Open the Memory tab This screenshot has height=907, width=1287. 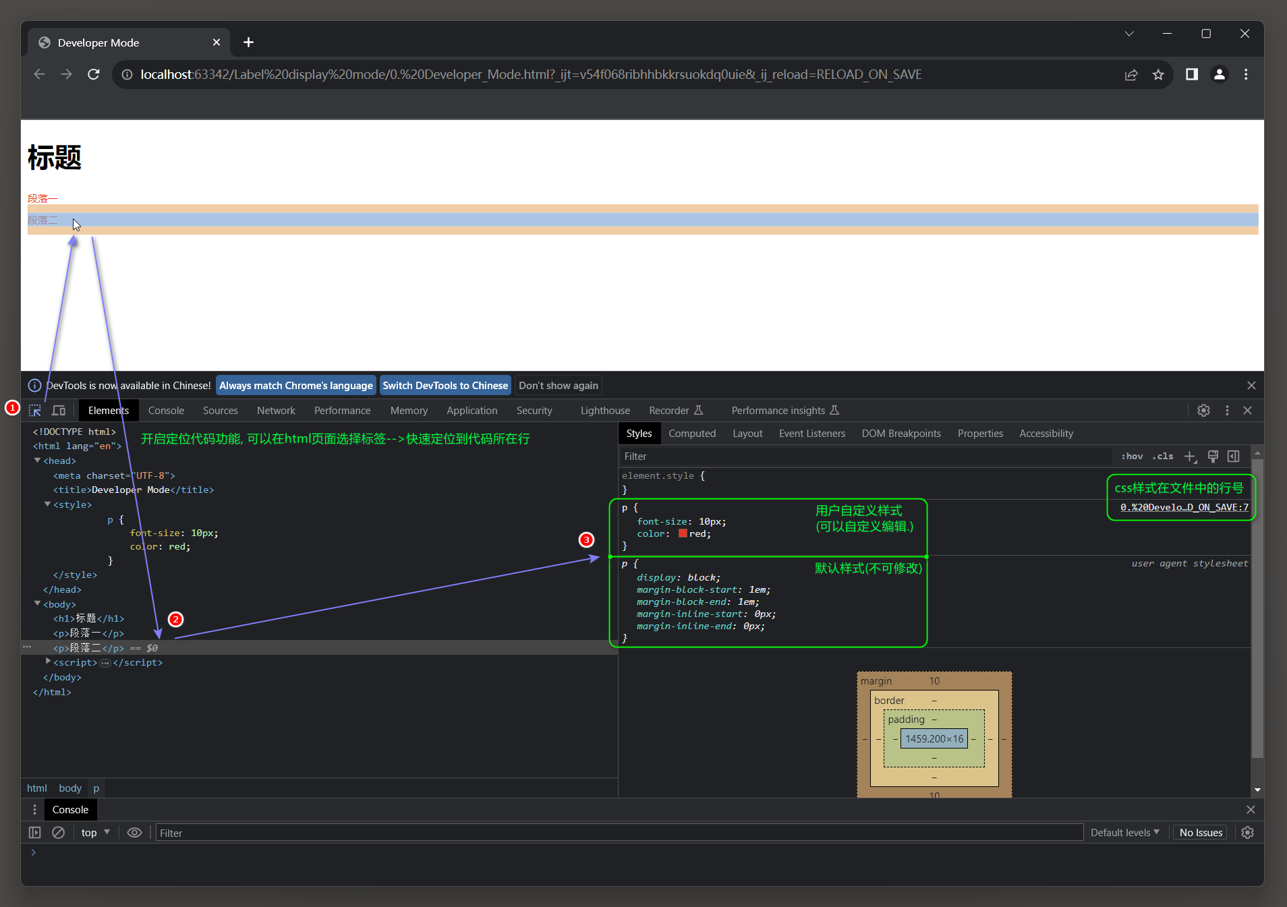pos(409,410)
